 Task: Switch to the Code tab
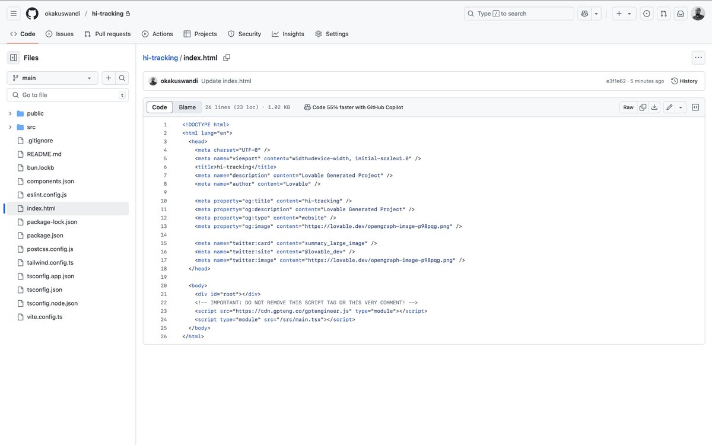pos(23,34)
